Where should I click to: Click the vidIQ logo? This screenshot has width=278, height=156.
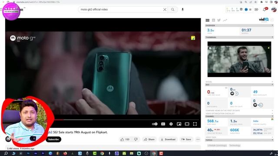[x=264, y=19]
